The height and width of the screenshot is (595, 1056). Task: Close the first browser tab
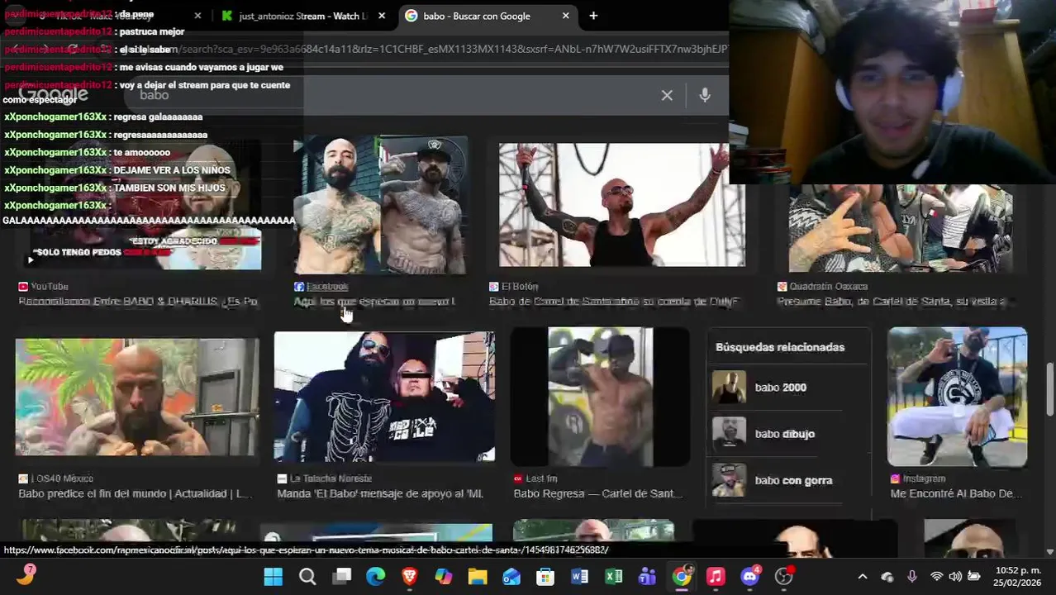click(197, 16)
